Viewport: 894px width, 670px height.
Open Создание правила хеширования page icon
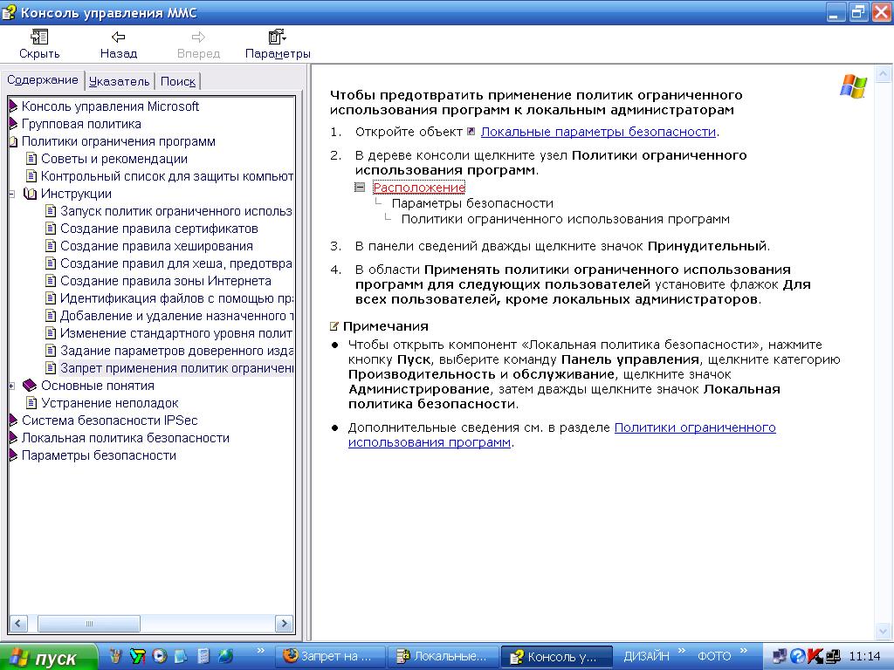pyautogui.click(x=51, y=247)
